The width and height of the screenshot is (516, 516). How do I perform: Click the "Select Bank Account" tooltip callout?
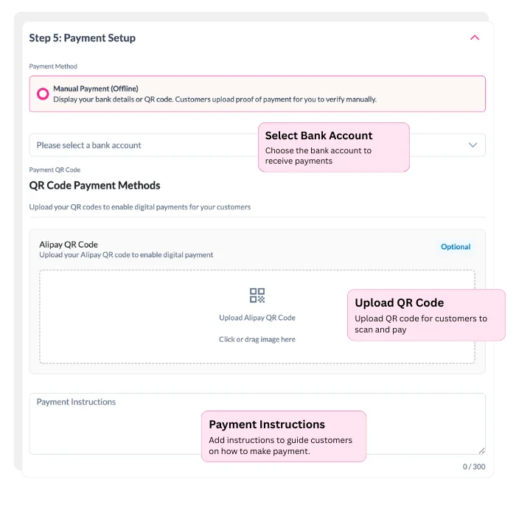pyautogui.click(x=333, y=147)
